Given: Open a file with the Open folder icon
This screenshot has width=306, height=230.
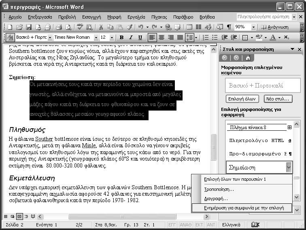Looking at the screenshot, I should click(19, 27).
